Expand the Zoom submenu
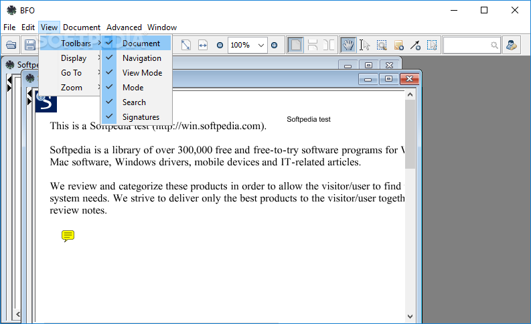This screenshot has width=531, height=324. pos(70,87)
